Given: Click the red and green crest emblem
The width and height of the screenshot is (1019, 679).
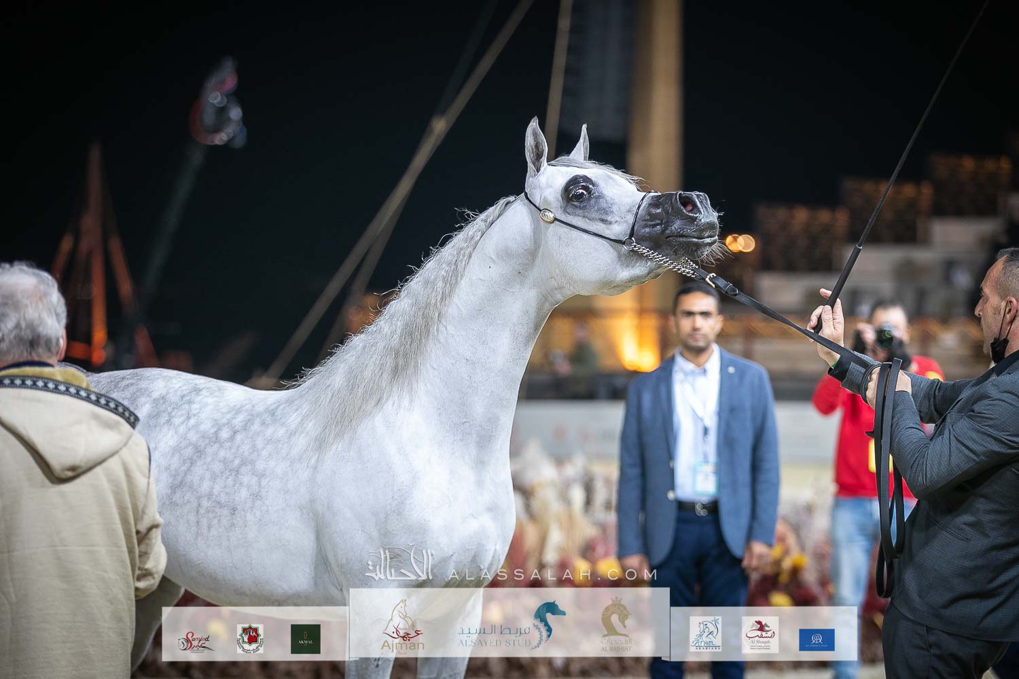Looking at the screenshot, I should tap(250, 639).
